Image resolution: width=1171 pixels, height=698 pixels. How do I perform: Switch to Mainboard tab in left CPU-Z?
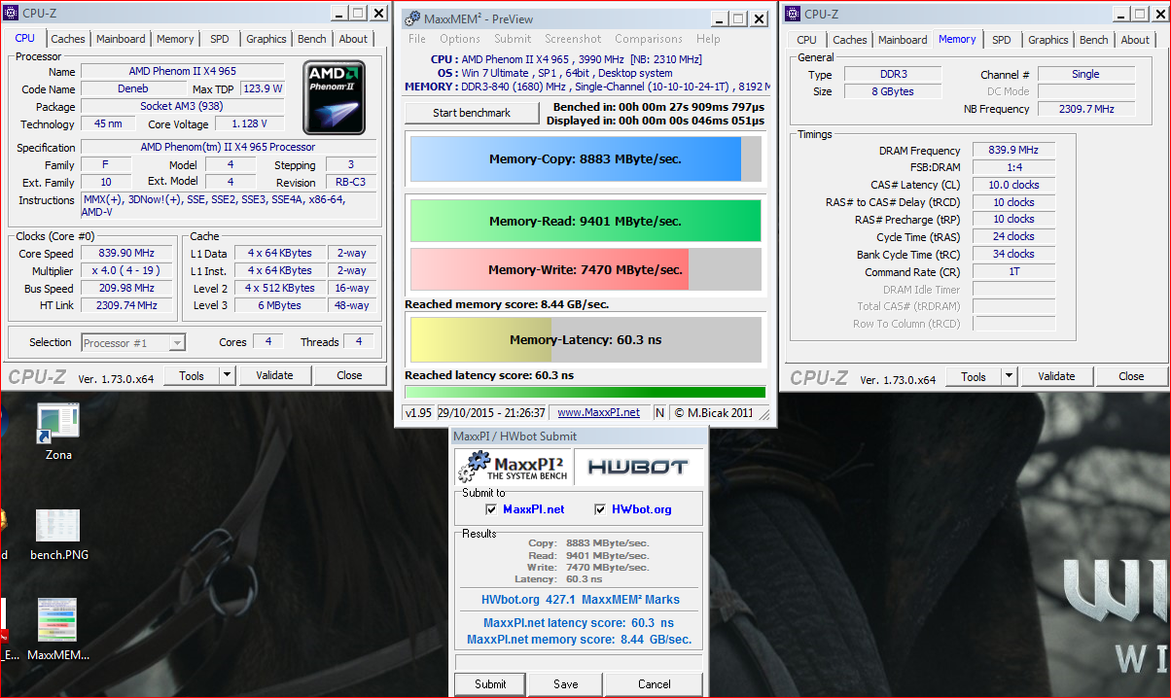point(121,39)
